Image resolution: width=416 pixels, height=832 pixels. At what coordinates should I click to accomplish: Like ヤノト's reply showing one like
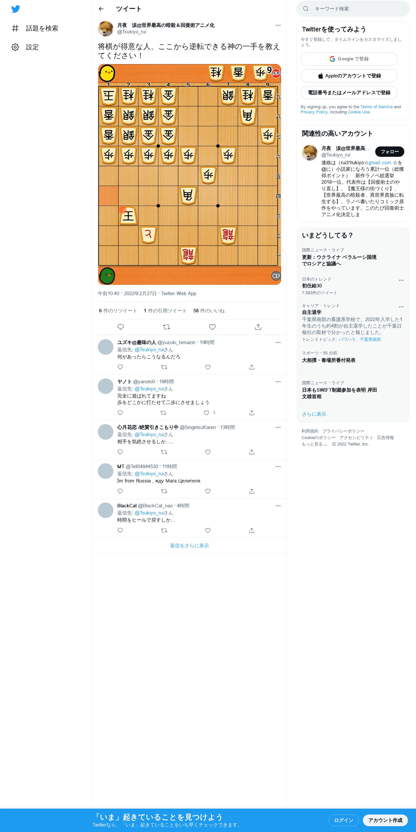click(x=206, y=413)
